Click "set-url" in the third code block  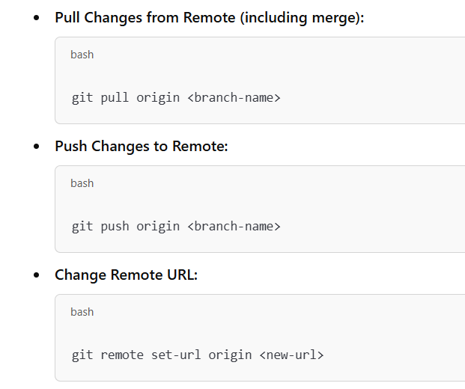pyautogui.click(x=176, y=355)
